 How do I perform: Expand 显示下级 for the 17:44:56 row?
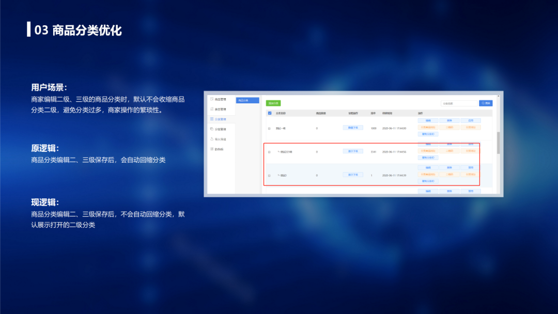tap(353, 151)
